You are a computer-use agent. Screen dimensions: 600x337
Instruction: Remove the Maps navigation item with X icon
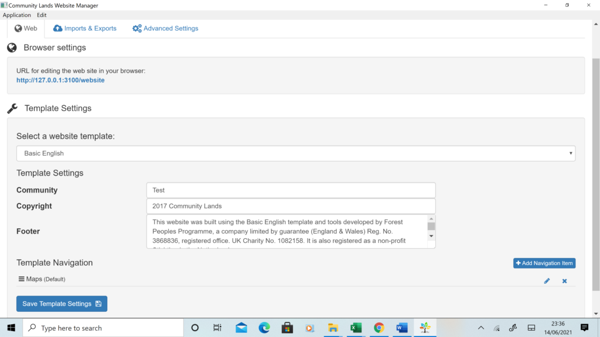tap(564, 281)
